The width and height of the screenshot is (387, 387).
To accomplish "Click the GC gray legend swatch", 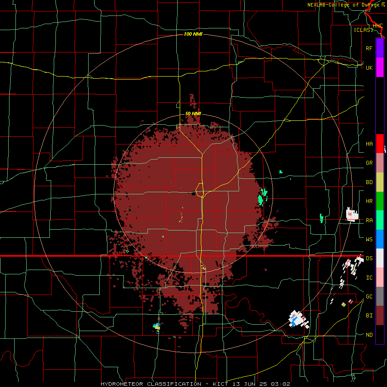I will point(380,296).
